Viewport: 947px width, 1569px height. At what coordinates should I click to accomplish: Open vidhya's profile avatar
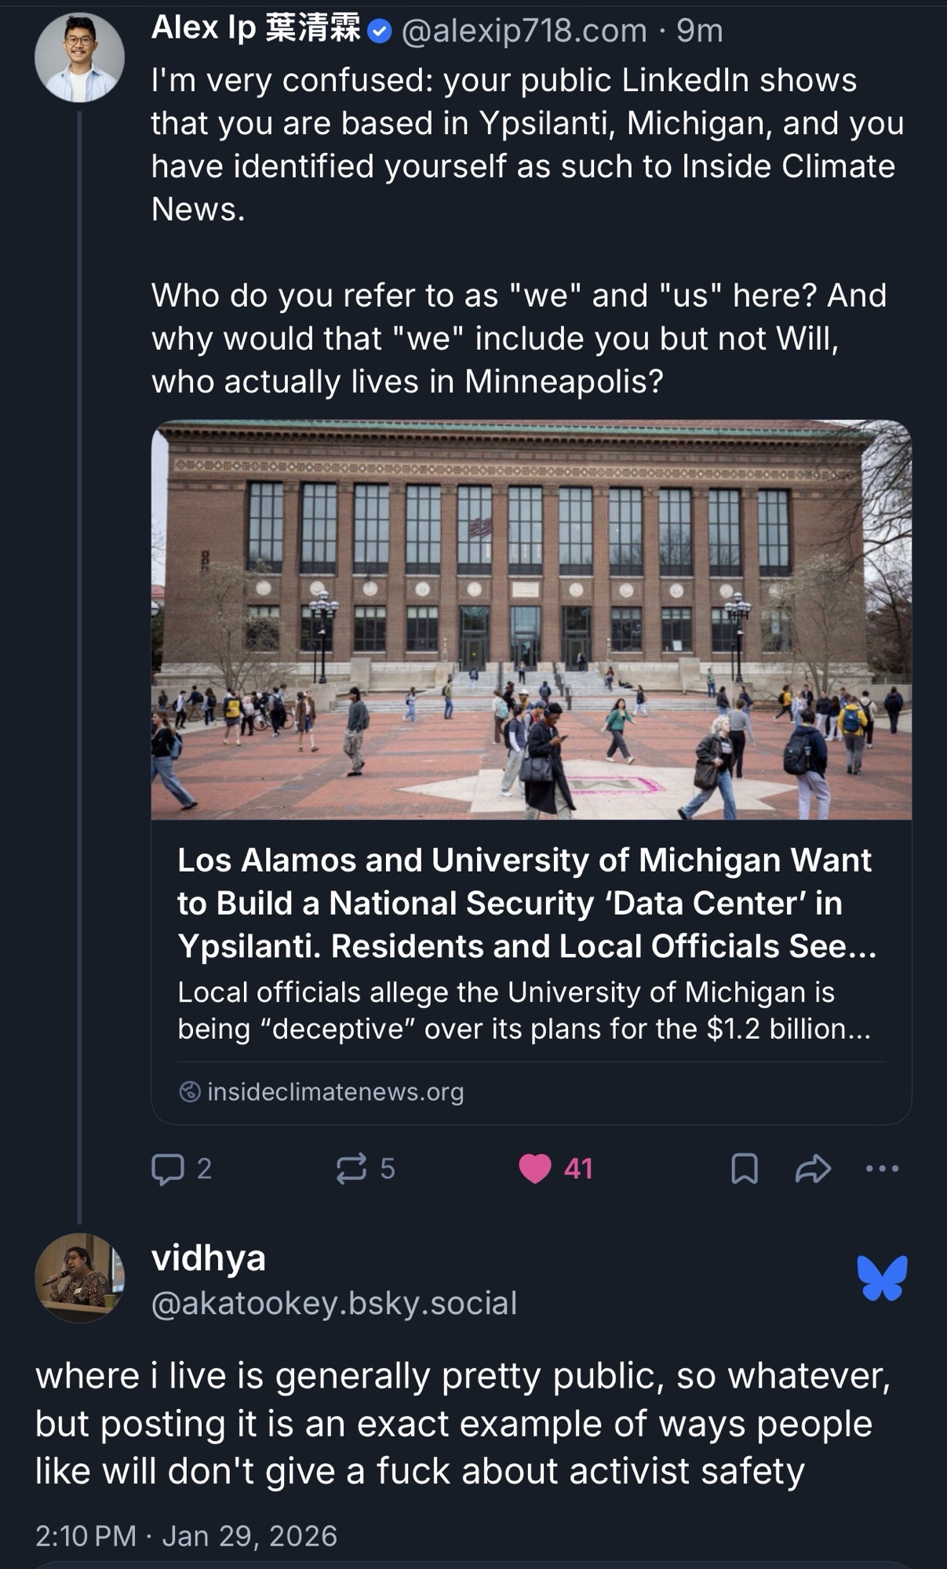tap(79, 1278)
